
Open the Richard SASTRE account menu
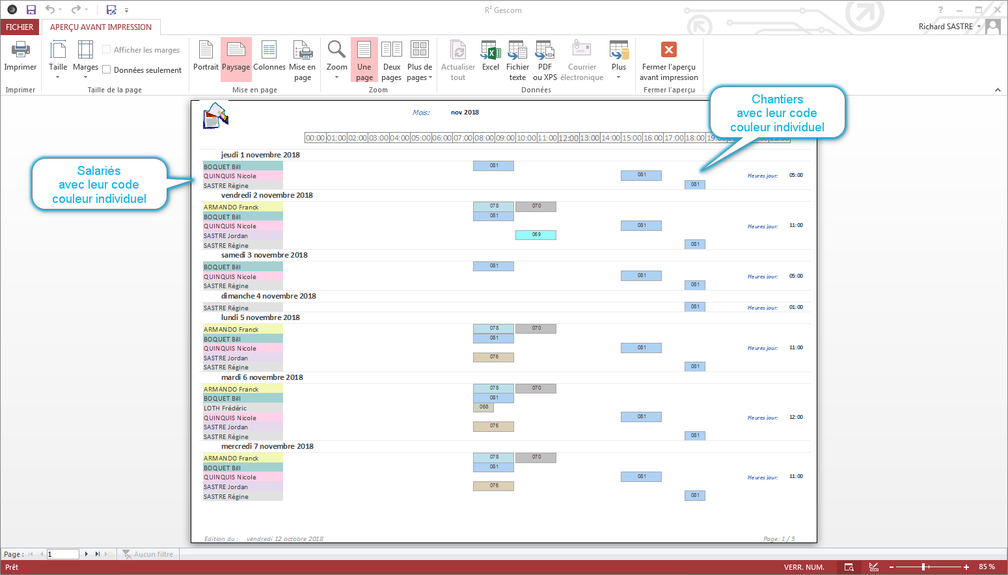click(x=949, y=27)
